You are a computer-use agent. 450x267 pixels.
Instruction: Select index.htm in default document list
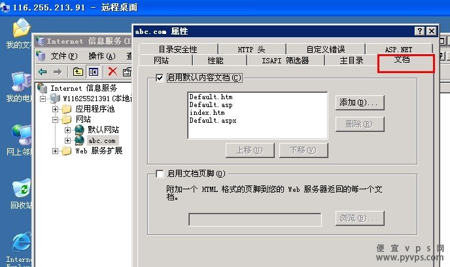pyautogui.click(x=207, y=112)
